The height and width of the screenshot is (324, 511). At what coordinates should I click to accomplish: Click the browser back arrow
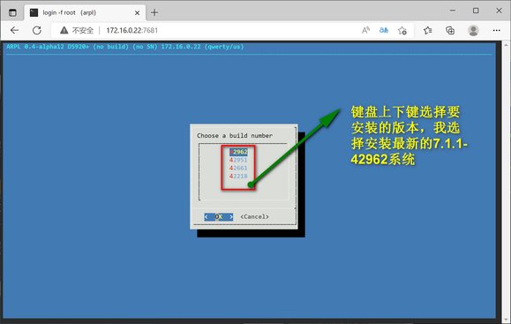tap(14, 30)
